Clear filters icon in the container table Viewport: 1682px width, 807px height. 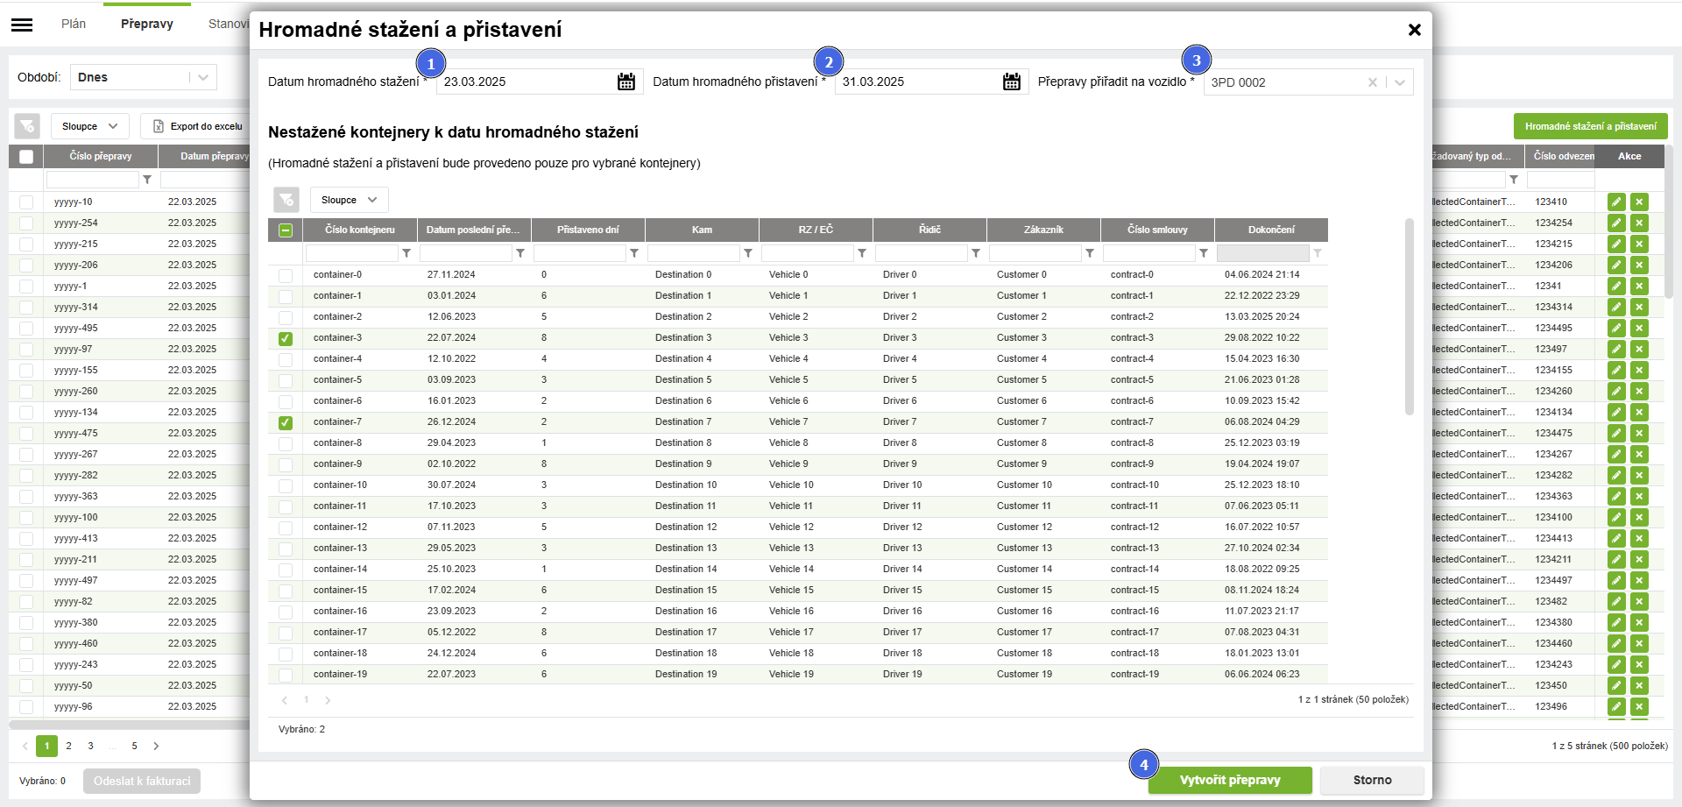(286, 200)
